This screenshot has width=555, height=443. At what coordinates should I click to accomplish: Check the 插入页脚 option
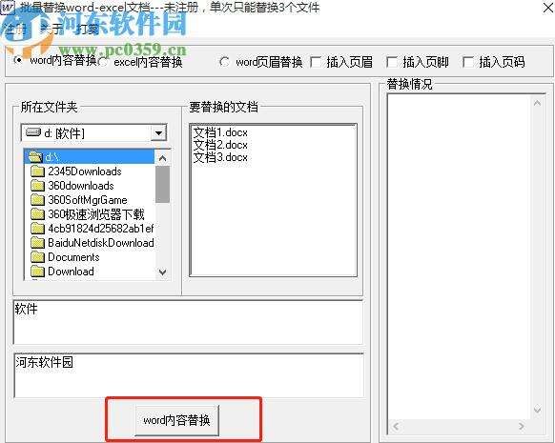click(391, 62)
